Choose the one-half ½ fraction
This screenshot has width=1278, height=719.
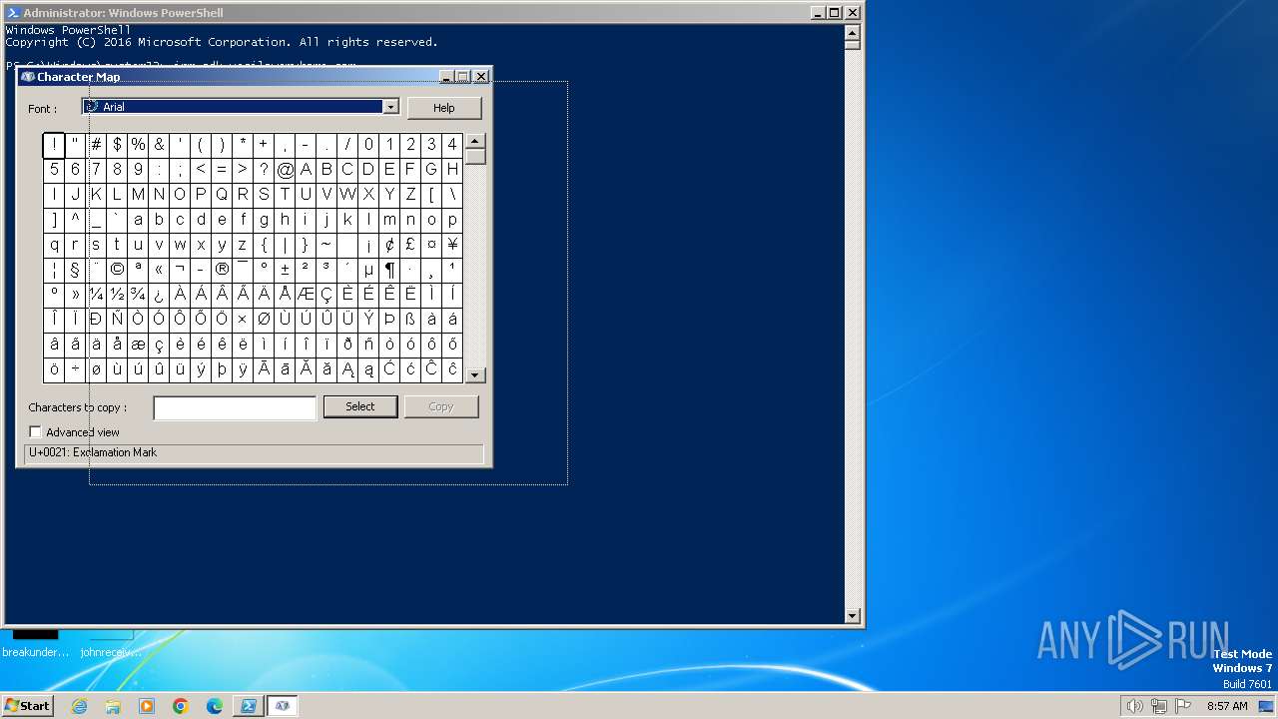pyautogui.click(x=117, y=295)
